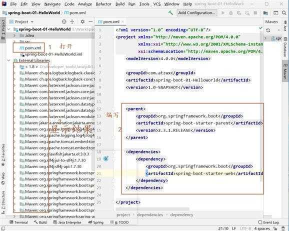The image size is (289, 231).
Task: Click the pom.xml breadcrumb in navigation bar
Action: [75, 12]
